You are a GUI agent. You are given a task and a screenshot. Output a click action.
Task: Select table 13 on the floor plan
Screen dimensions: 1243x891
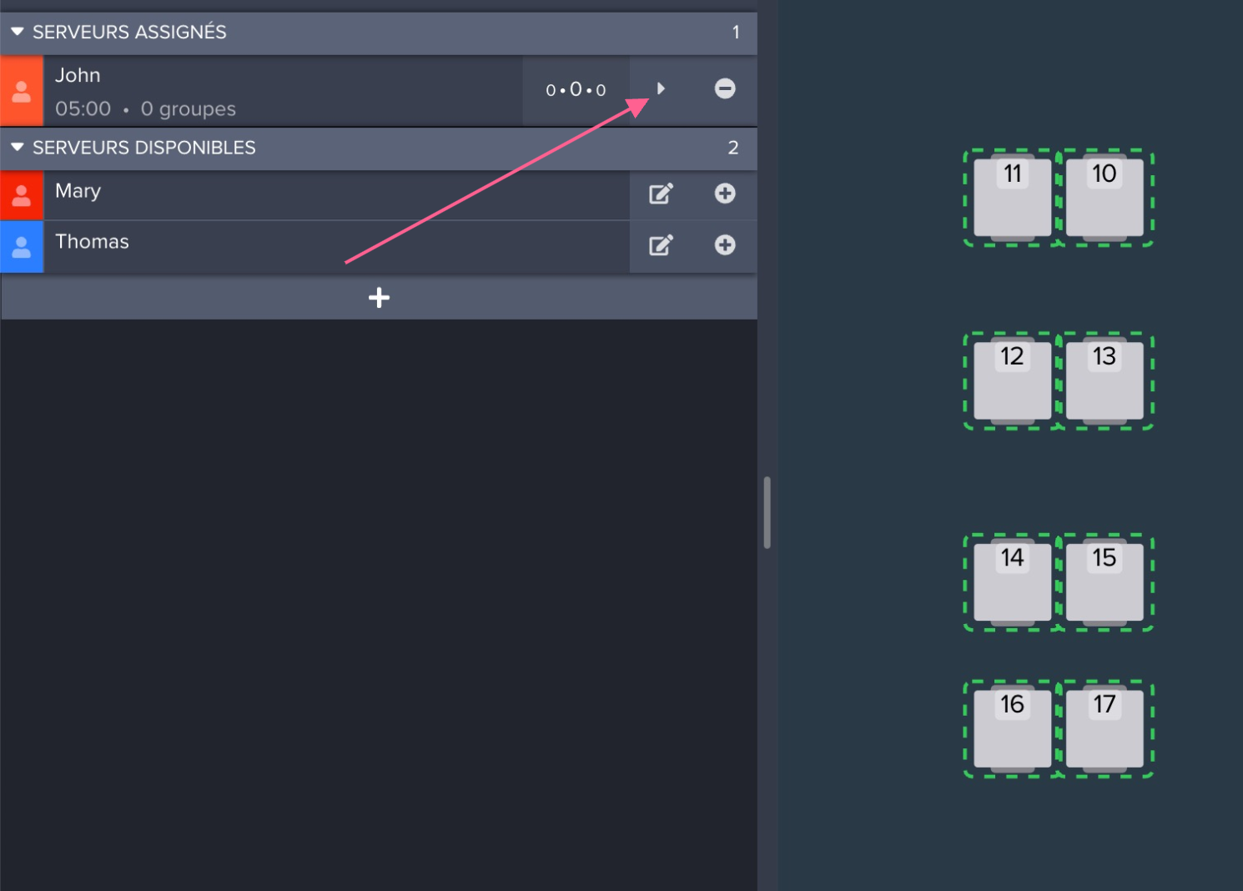[x=1105, y=381]
